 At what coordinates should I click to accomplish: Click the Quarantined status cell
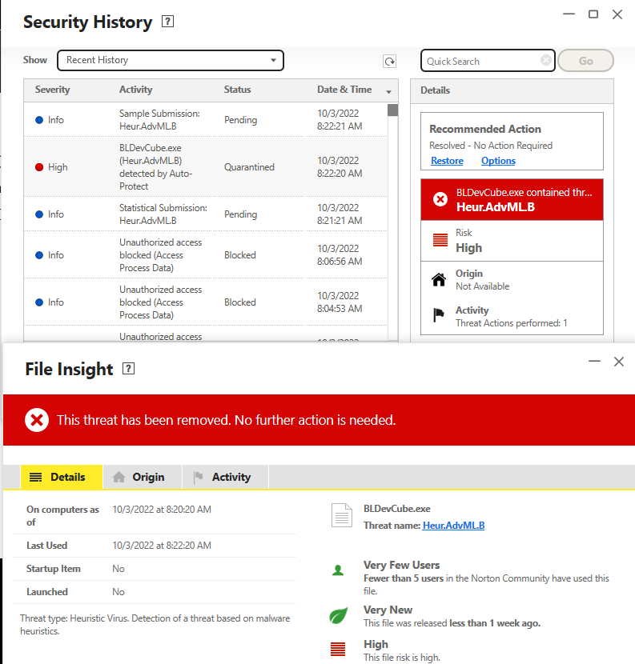click(249, 167)
